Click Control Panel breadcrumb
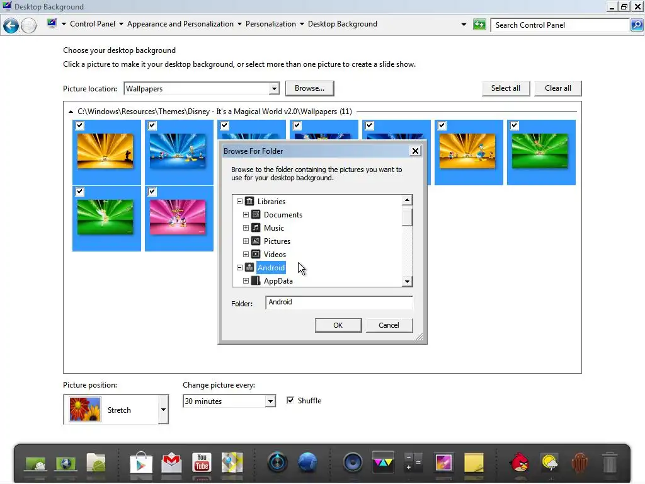645x484 pixels. click(93, 24)
